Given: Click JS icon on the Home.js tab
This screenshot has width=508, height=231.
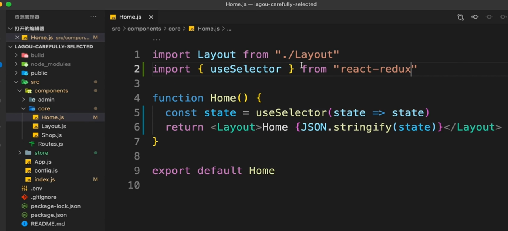Looking at the screenshot, I should (113, 17).
